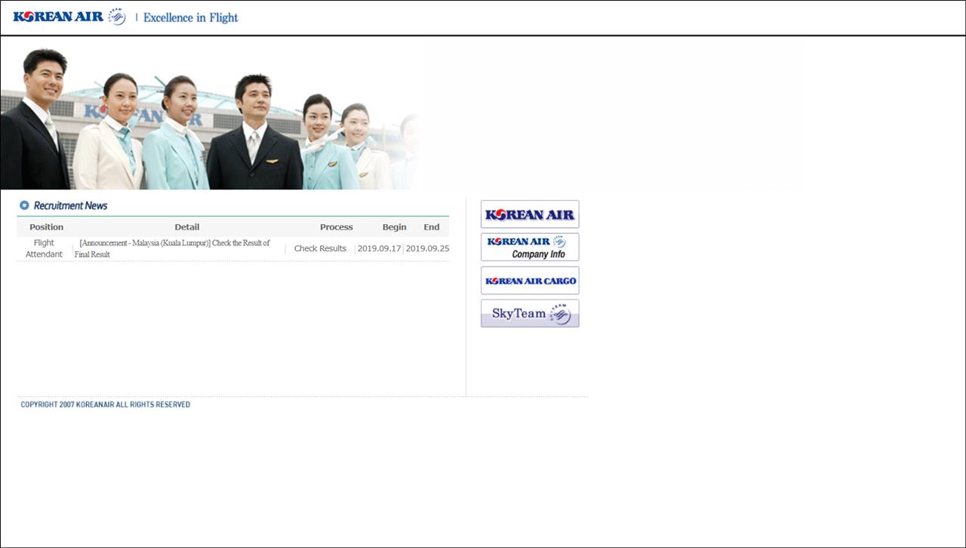
Task: Click the Begin column header
Action: (x=394, y=226)
